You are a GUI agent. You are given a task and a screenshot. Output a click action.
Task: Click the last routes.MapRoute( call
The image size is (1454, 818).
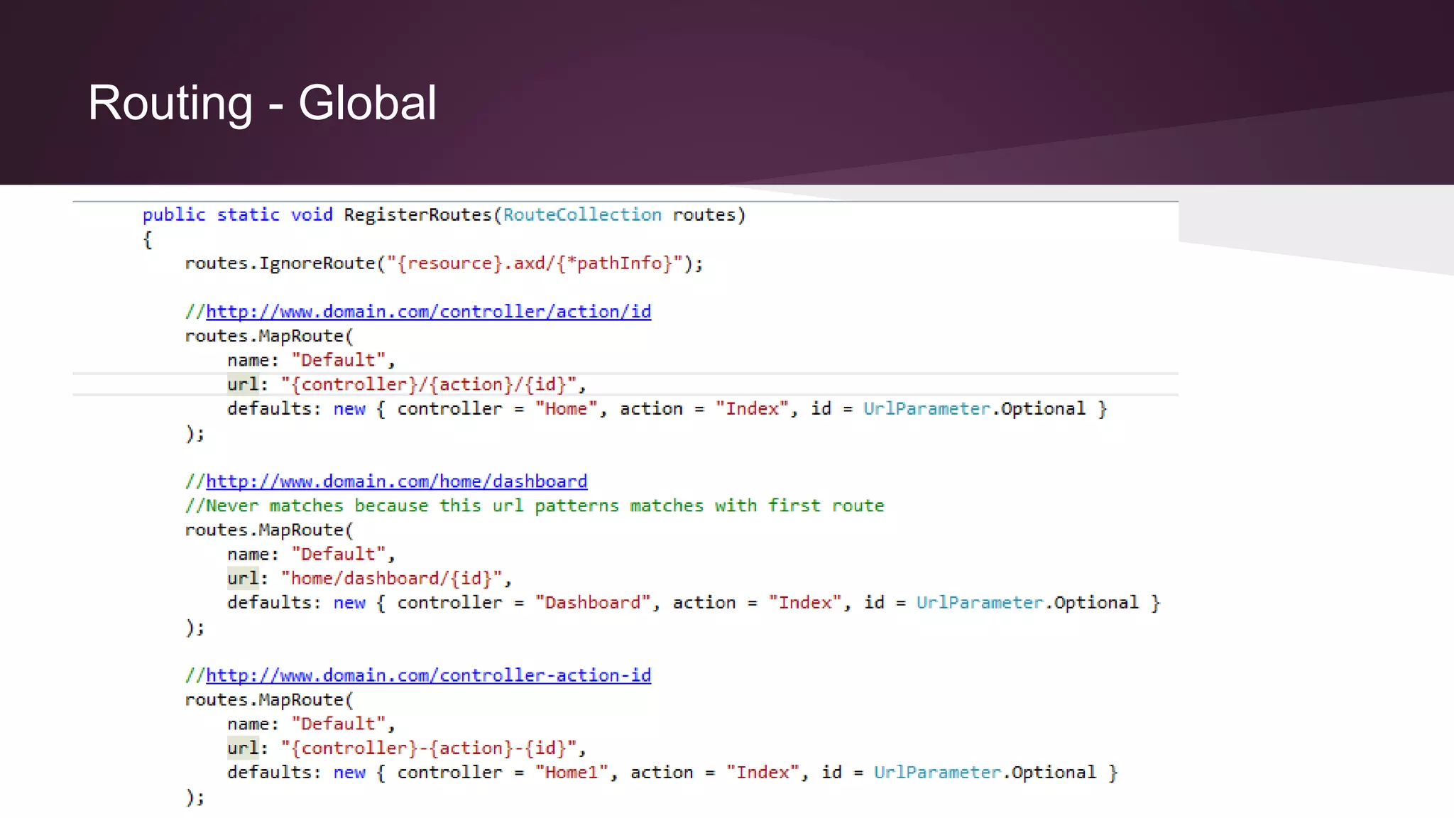click(269, 699)
